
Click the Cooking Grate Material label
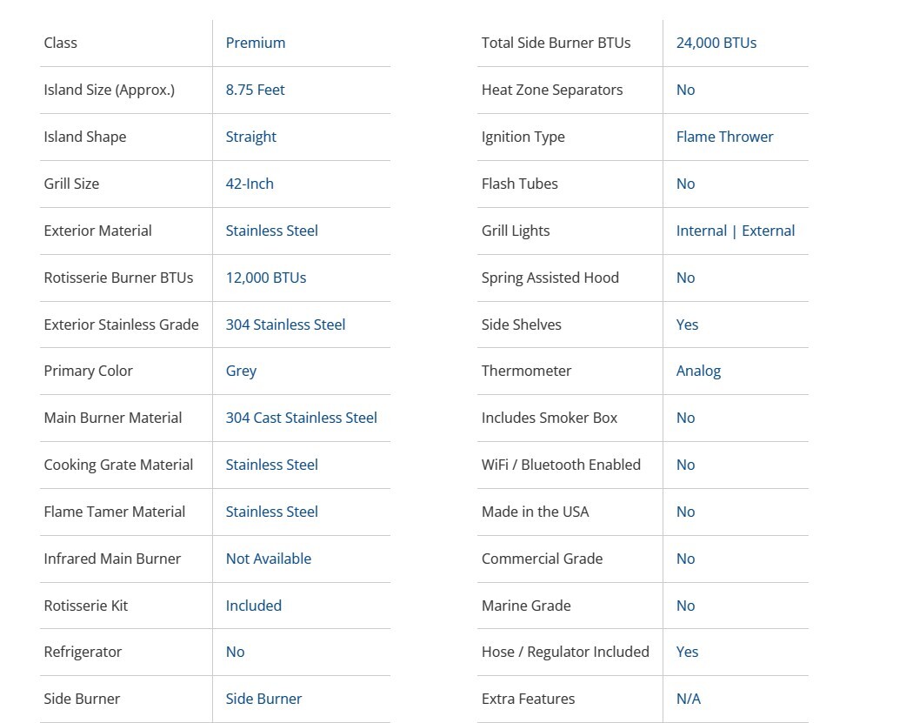click(x=118, y=465)
